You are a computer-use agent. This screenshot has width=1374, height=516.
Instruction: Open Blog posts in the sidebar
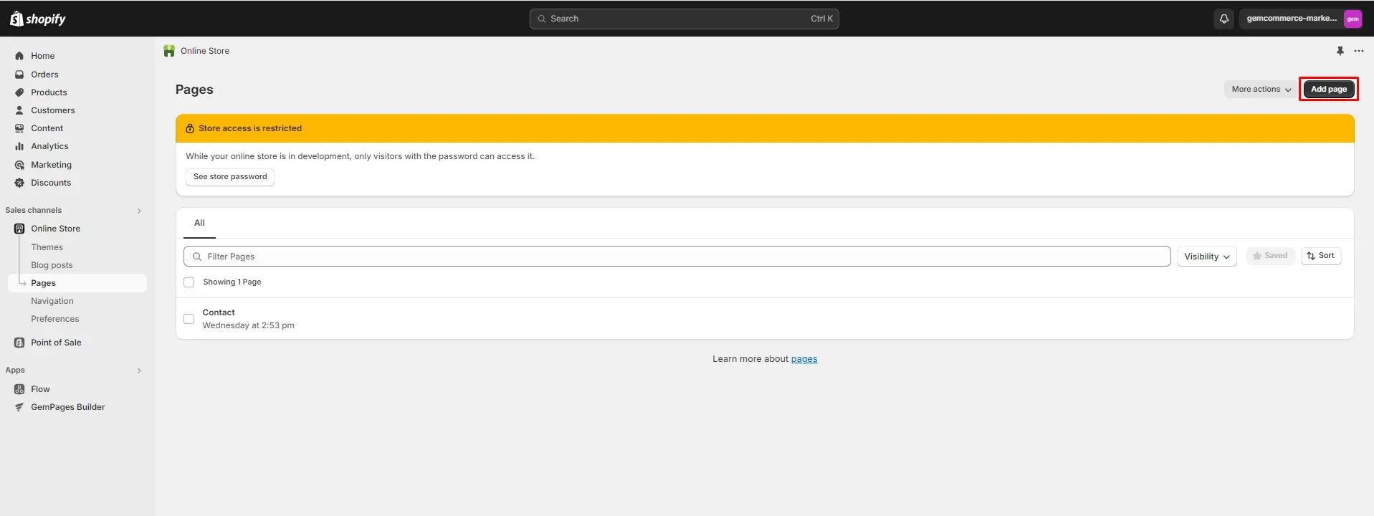point(52,265)
